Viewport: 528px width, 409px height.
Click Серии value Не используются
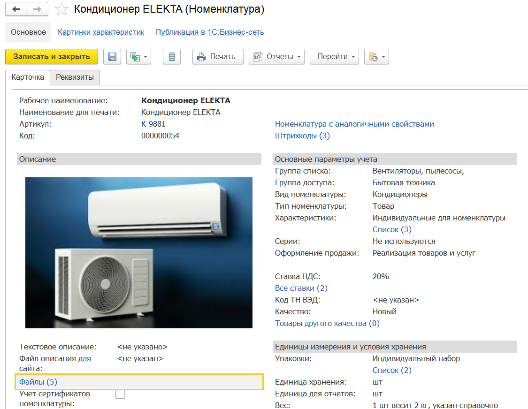[404, 242]
